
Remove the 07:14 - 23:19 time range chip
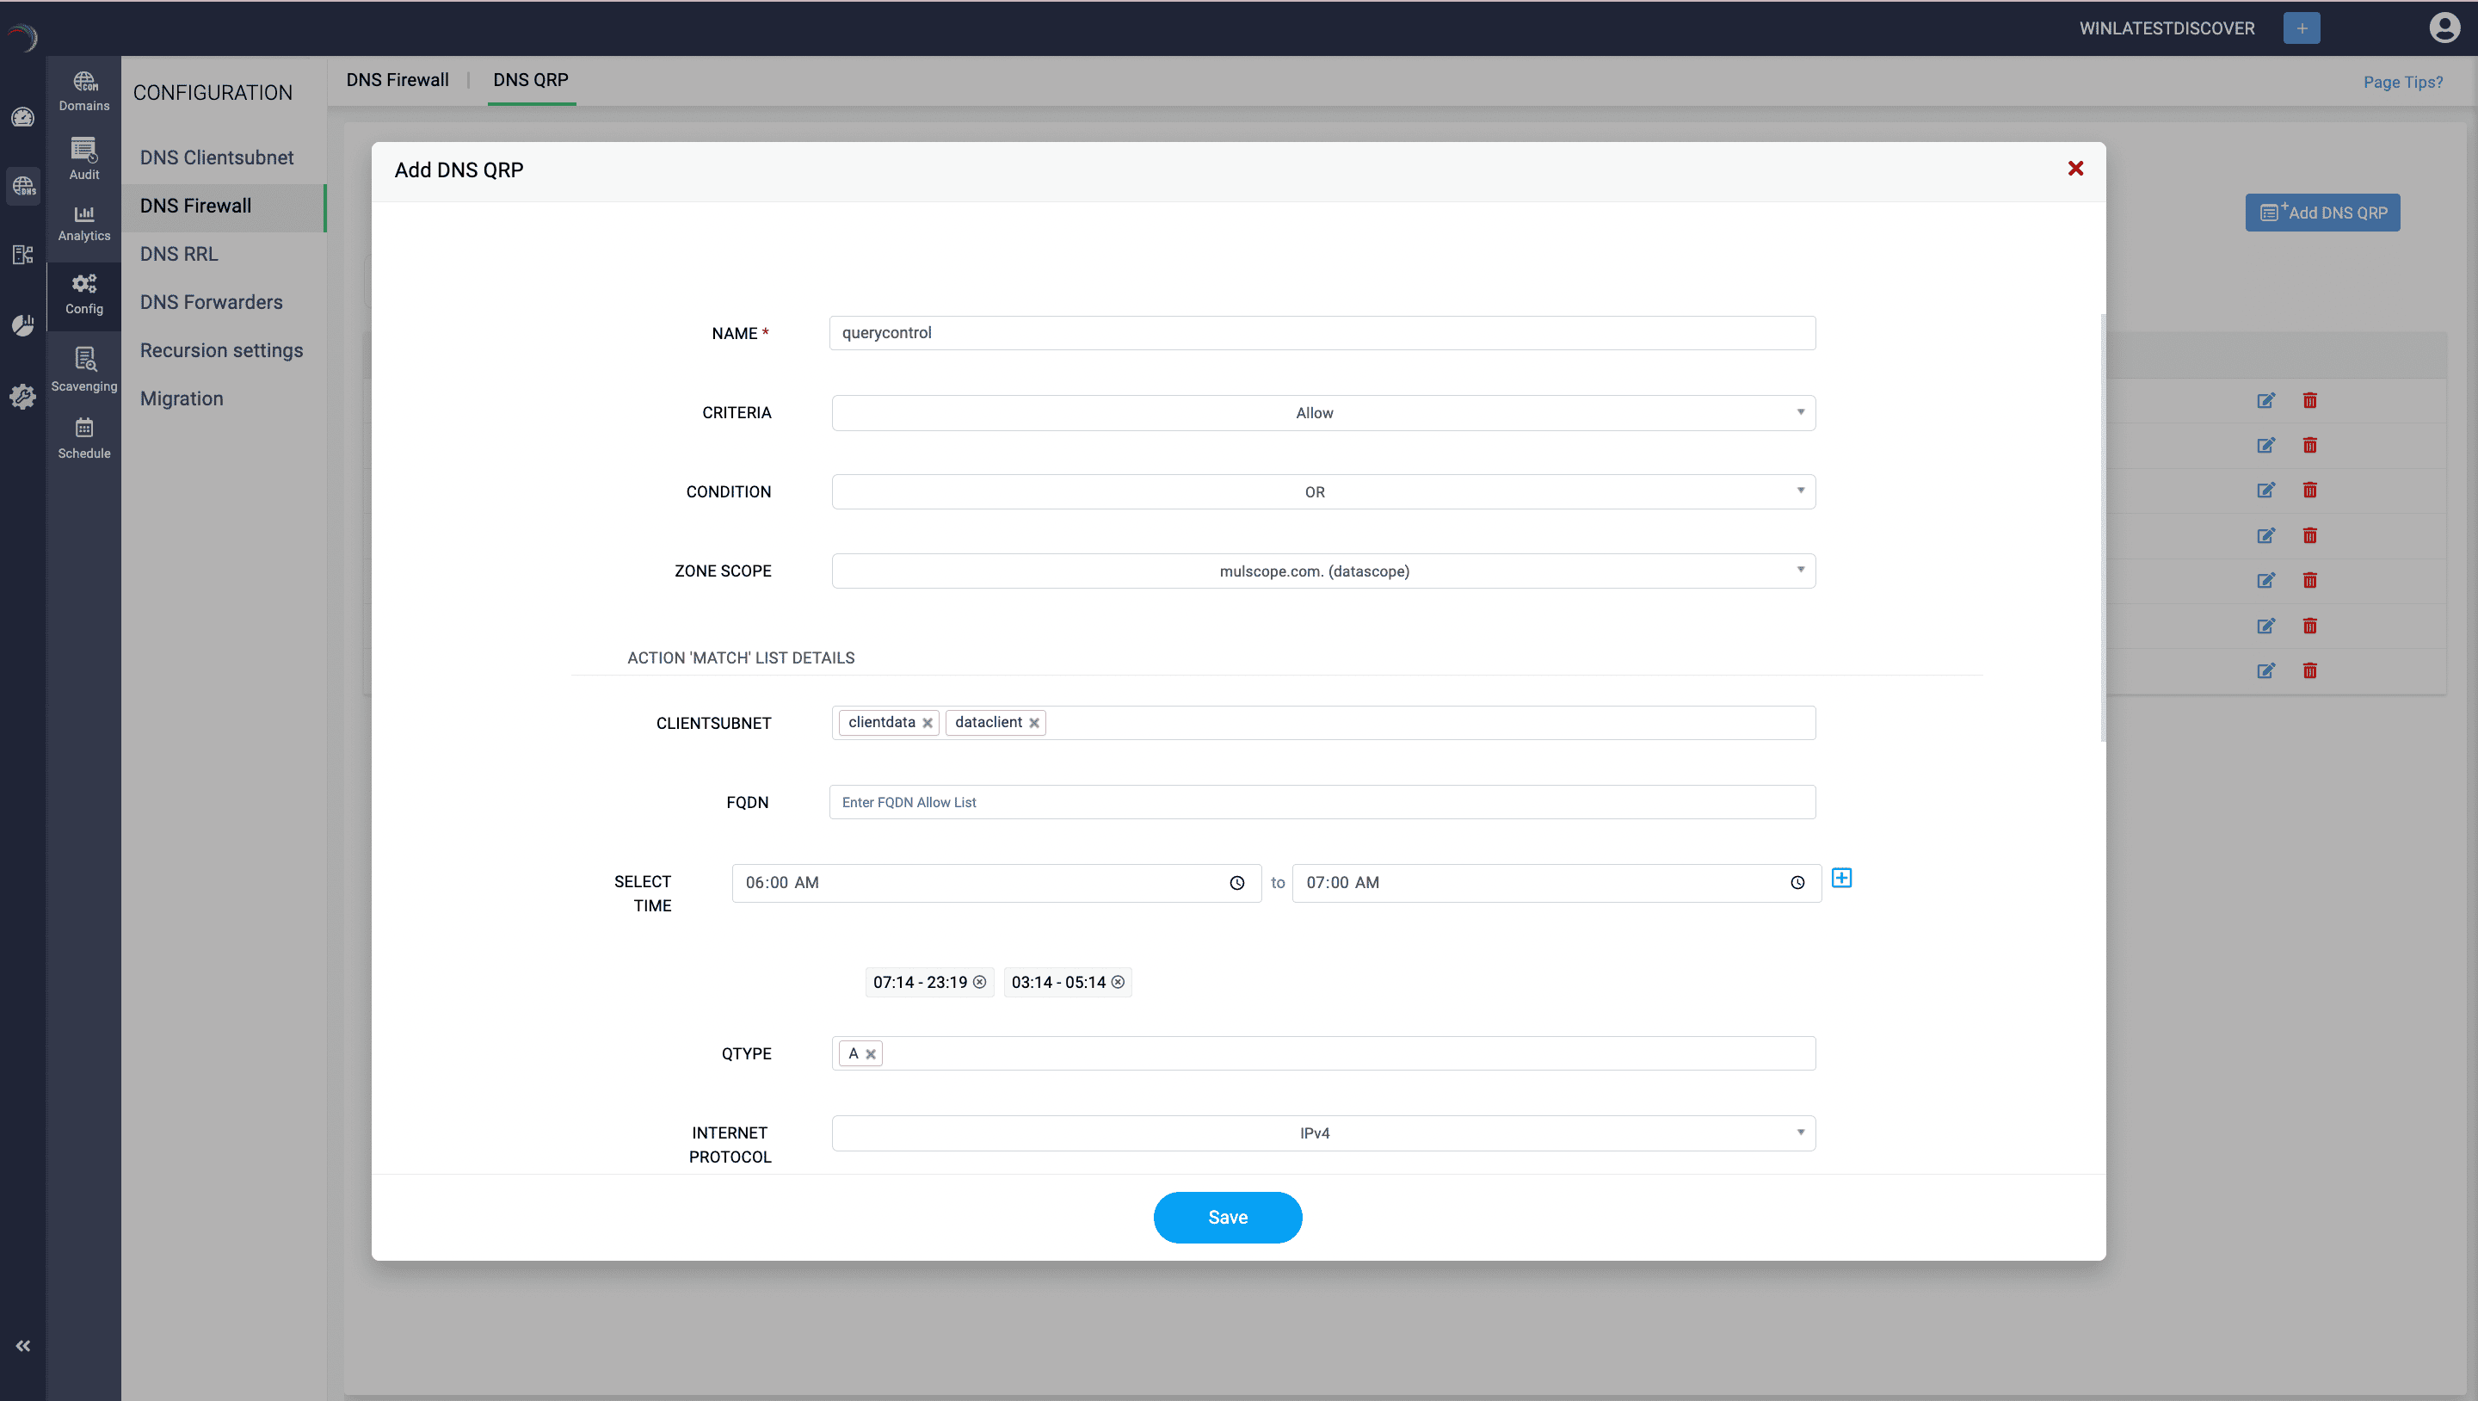(979, 981)
